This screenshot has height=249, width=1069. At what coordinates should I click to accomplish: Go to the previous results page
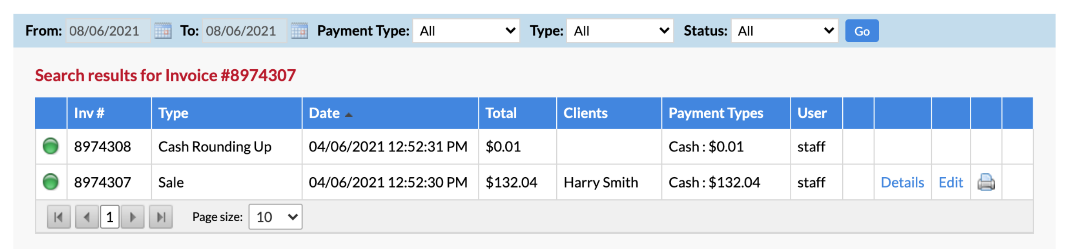(x=87, y=217)
